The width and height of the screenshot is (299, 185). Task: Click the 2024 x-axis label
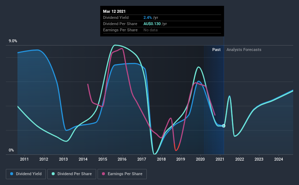[279, 159]
